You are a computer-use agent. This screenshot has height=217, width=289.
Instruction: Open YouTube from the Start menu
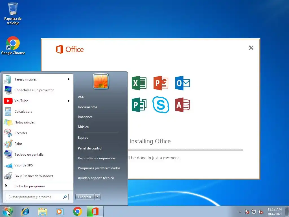38,101
